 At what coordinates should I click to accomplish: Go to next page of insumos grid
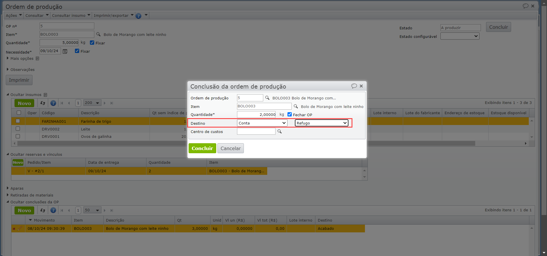(x=105, y=103)
